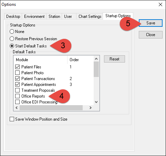Switch to the Desktop tab

click(x=13, y=16)
